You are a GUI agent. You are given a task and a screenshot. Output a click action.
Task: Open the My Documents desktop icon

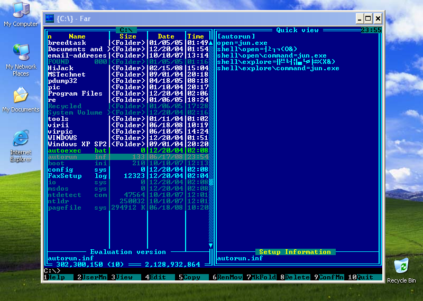[21, 100]
